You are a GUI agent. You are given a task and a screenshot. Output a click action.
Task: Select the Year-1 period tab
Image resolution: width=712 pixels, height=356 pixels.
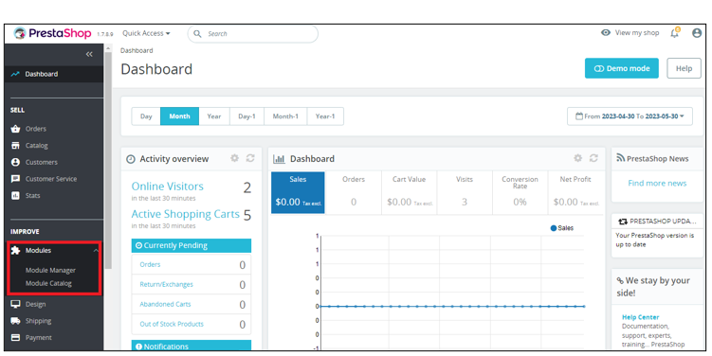coord(325,116)
